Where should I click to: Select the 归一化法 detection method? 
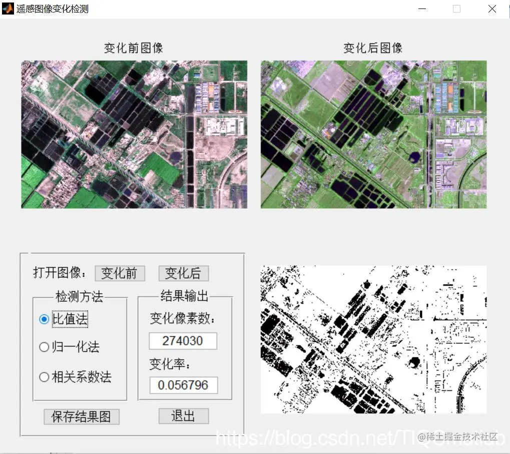(x=44, y=347)
